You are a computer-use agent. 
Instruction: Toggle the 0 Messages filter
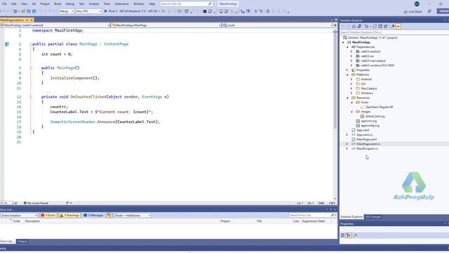tap(93, 215)
